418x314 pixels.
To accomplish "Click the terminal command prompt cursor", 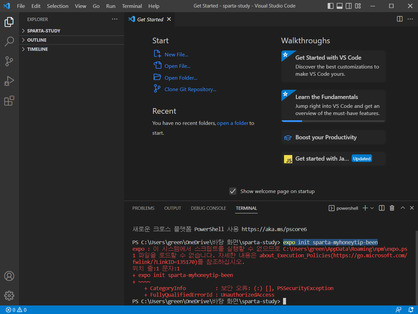I will point(284,301).
